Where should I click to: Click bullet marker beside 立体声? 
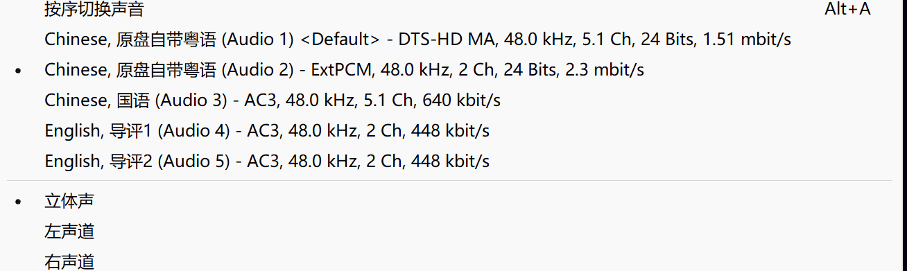[18, 202]
